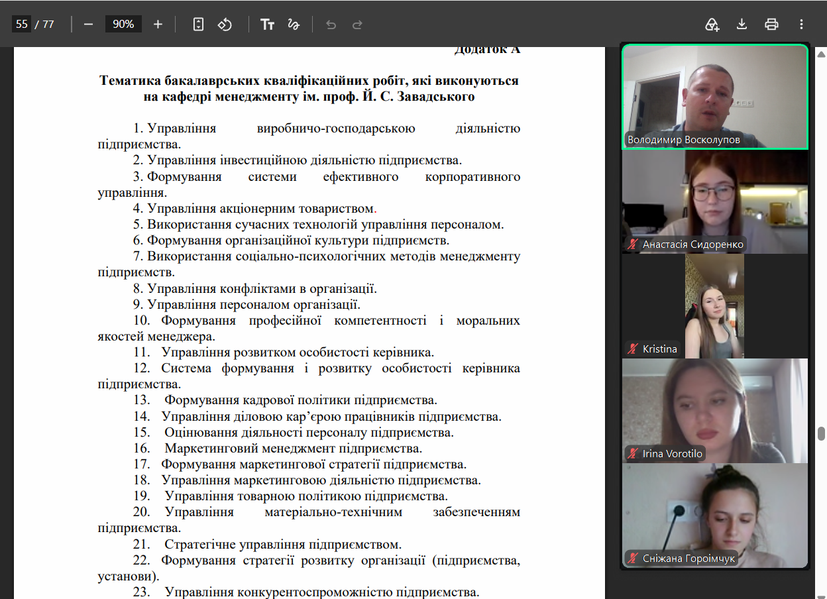Image resolution: width=827 pixels, height=599 pixels.
Task: Save the PDF to Google Drive
Action: tap(712, 25)
